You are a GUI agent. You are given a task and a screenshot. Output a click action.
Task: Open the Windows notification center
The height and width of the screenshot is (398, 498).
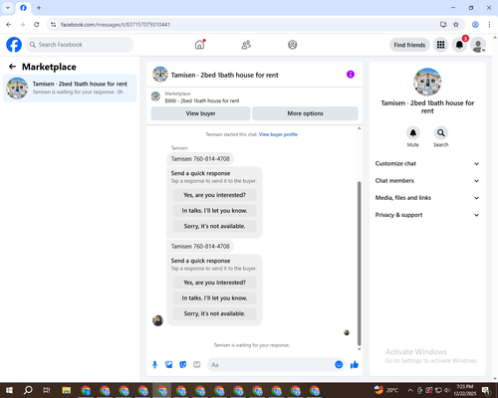[486, 390]
